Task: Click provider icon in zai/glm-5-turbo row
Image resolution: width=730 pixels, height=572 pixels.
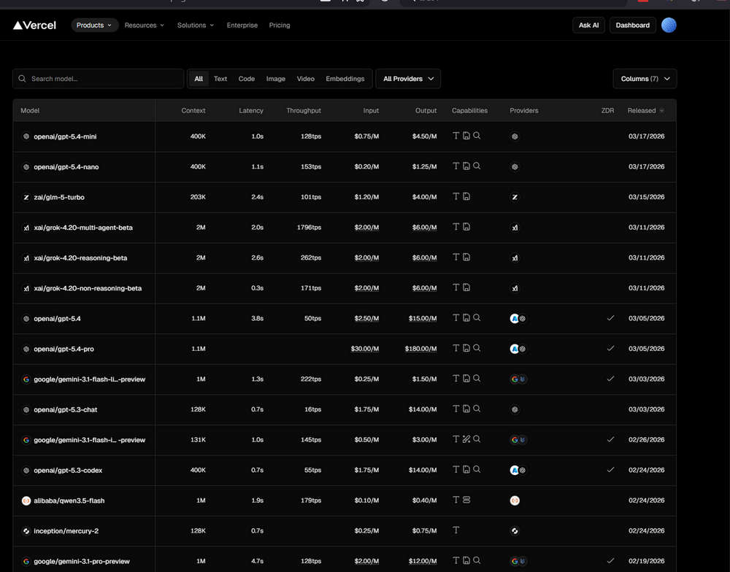Action: [x=515, y=197]
